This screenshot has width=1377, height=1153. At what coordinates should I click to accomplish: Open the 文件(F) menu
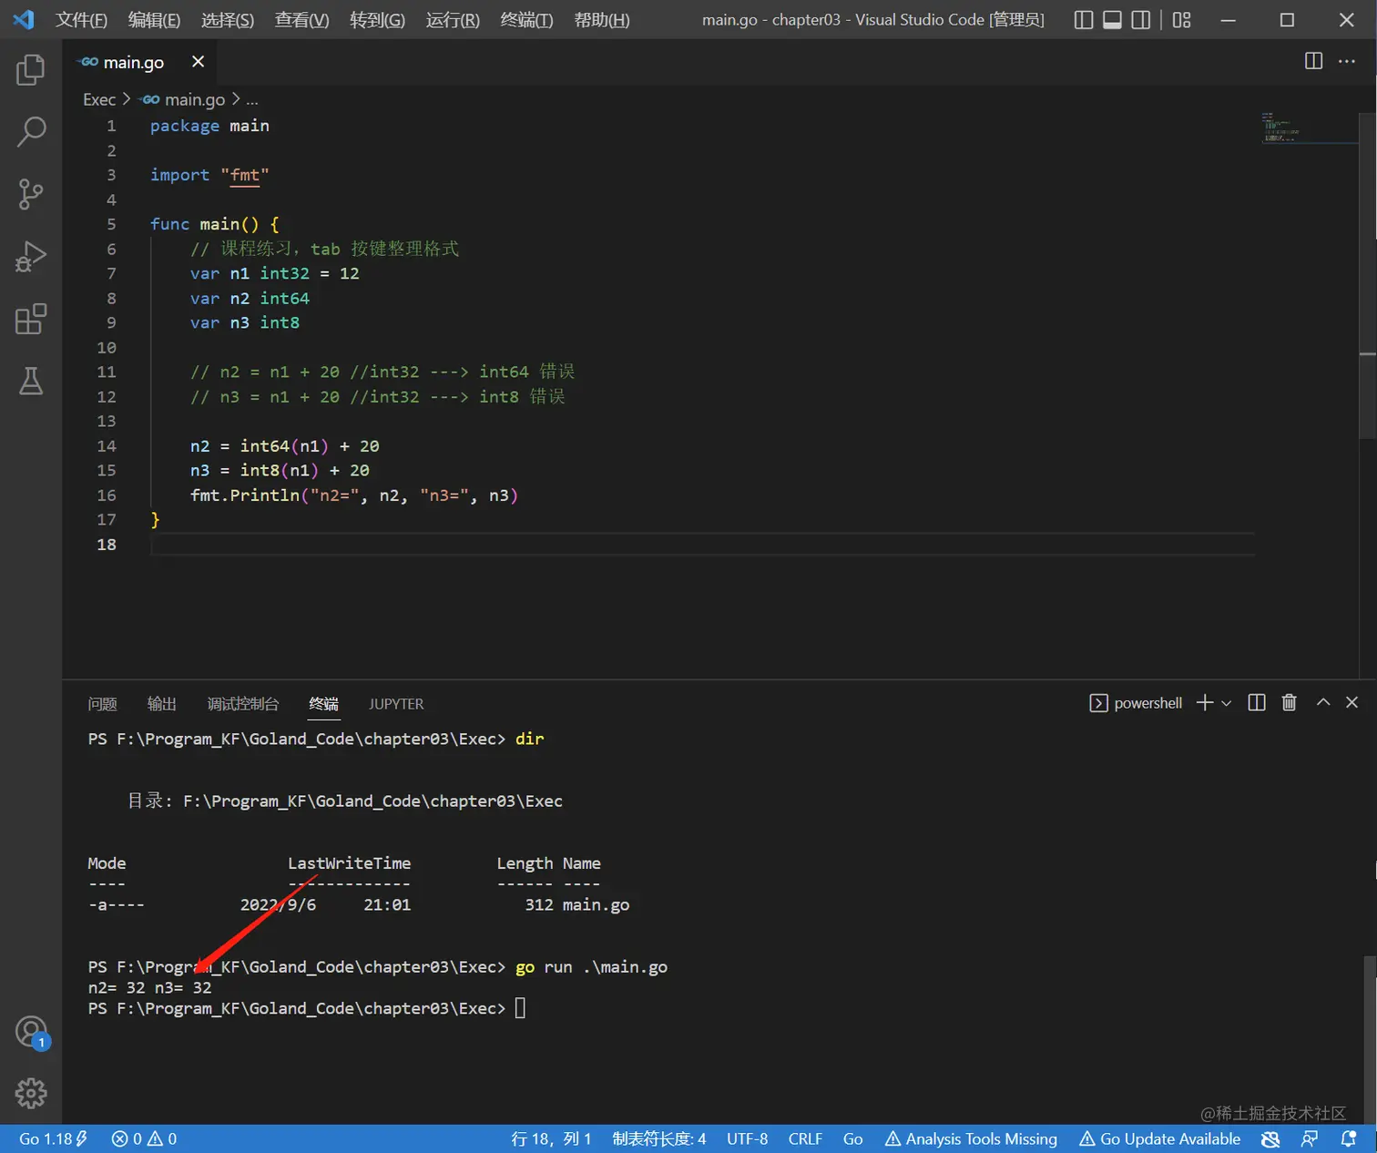[x=81, y=20]
